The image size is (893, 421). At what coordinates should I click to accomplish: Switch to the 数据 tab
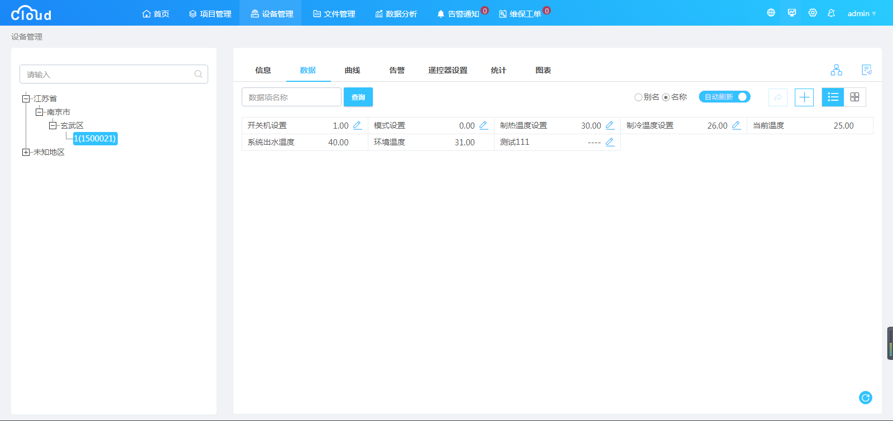(308, 70)
